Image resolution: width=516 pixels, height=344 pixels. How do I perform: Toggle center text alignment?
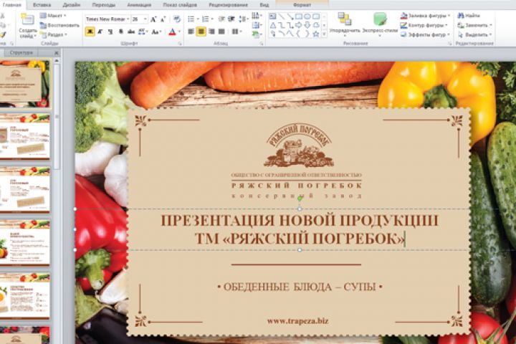tap(201, 32)
